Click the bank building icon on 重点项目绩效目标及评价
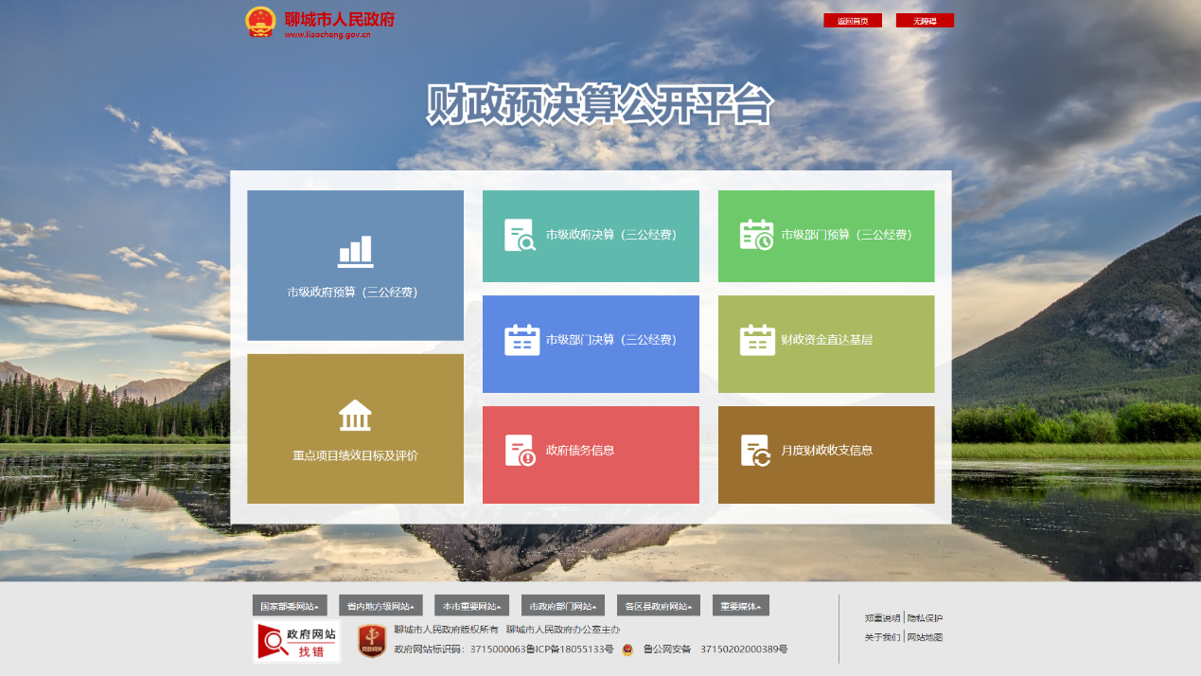The height and width of the screenshot is (676, 1201). tap(354, 413)
